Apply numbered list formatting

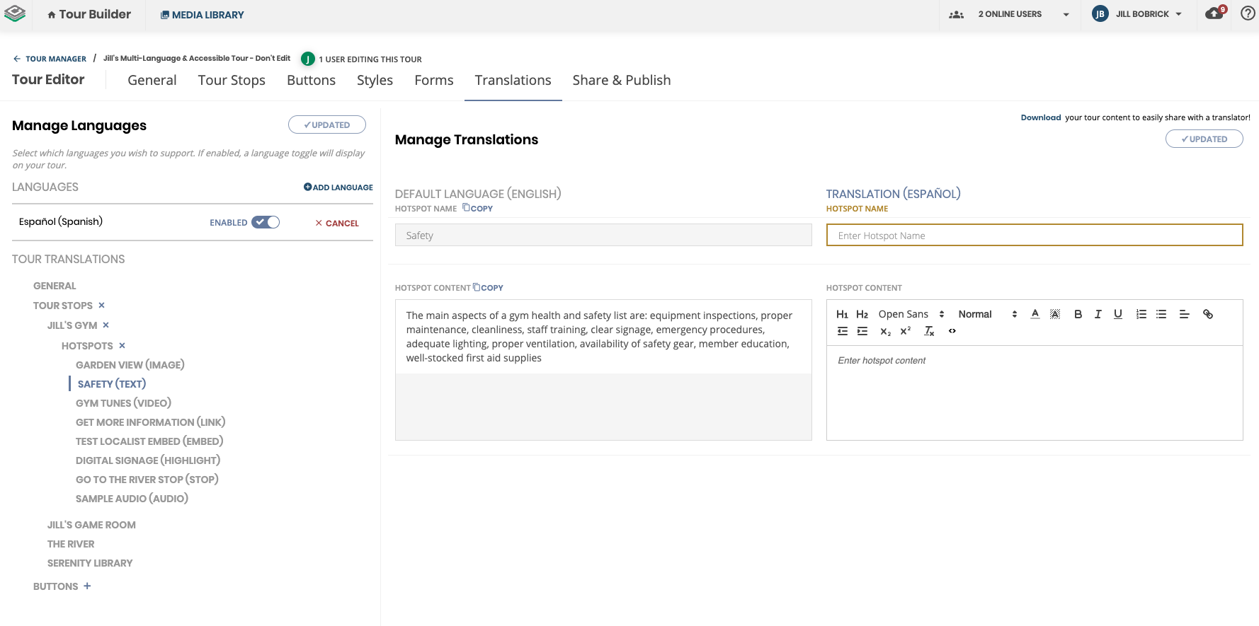(x=1141, y=315)
